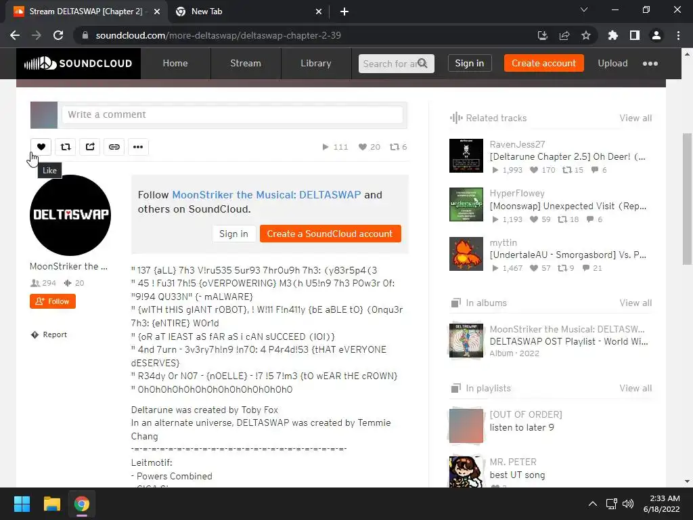Click the Chrome taskbar icon
Viewport: 693px width, 520px height.
click(82, 504)
